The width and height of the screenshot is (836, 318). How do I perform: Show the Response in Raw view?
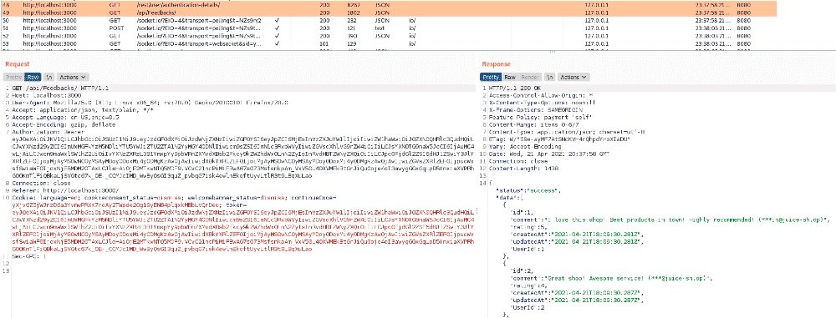click(x=510, y=78)
